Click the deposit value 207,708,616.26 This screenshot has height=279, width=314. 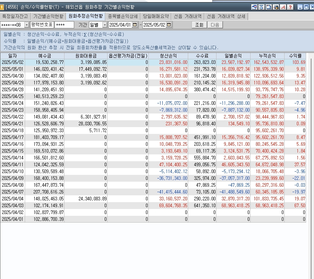point(48,192)
